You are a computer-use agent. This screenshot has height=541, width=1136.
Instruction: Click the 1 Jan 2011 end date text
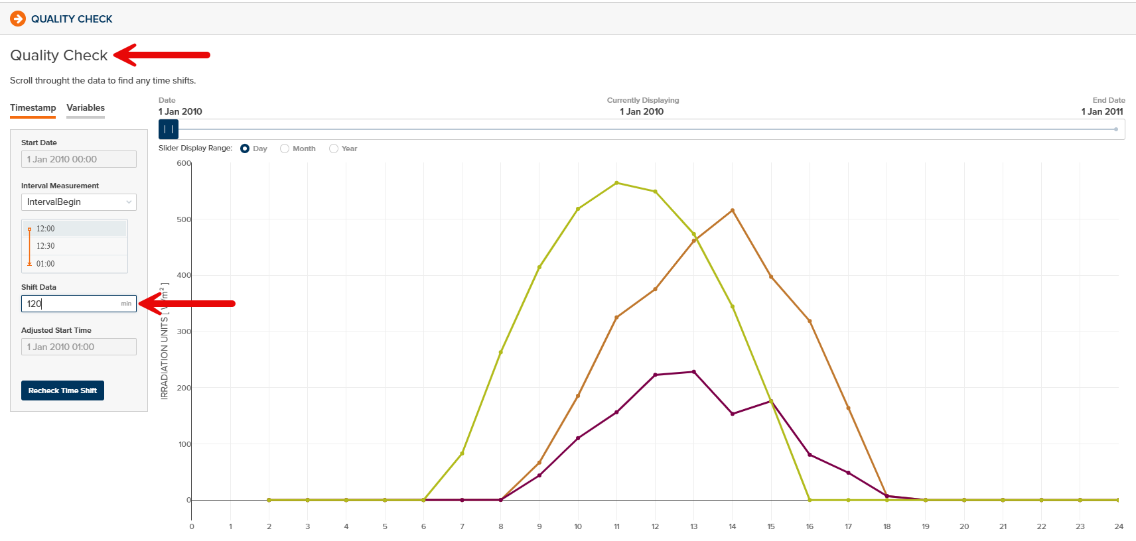pyautogui.click(x=1102, y=111)
